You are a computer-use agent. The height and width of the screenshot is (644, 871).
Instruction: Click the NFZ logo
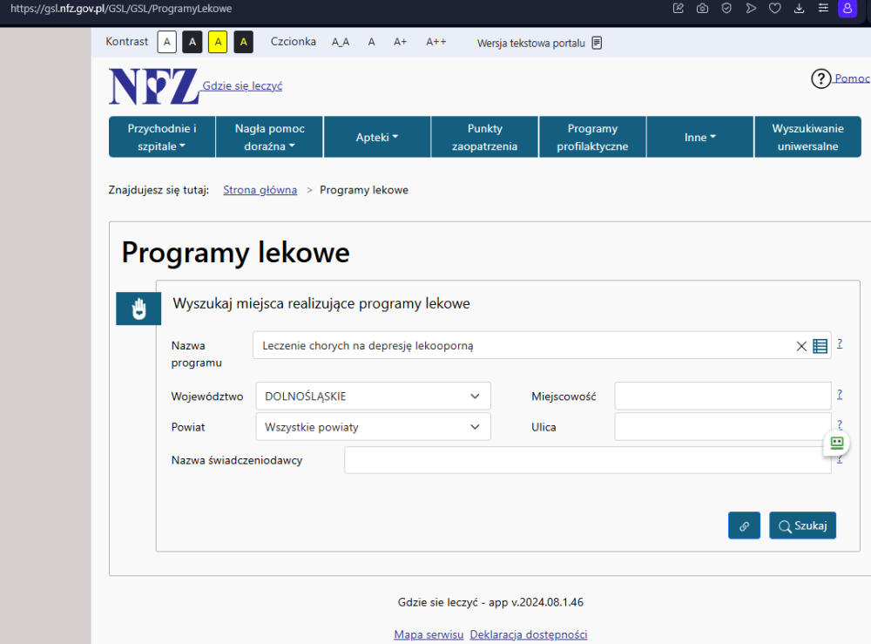click(153, 86)
